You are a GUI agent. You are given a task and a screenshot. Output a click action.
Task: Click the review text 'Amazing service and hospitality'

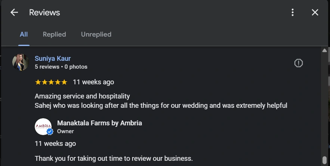pos(82,96)
